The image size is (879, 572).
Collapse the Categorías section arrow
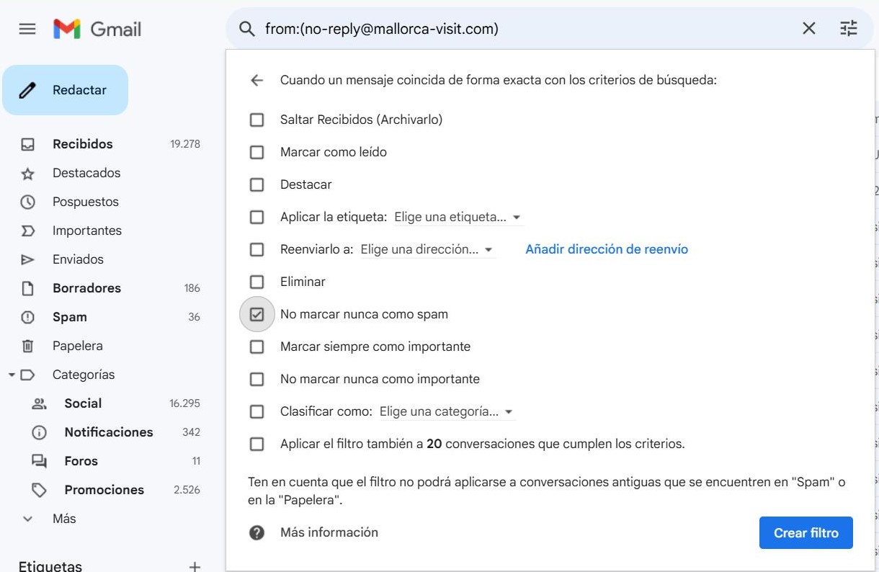tap(12, 375)
